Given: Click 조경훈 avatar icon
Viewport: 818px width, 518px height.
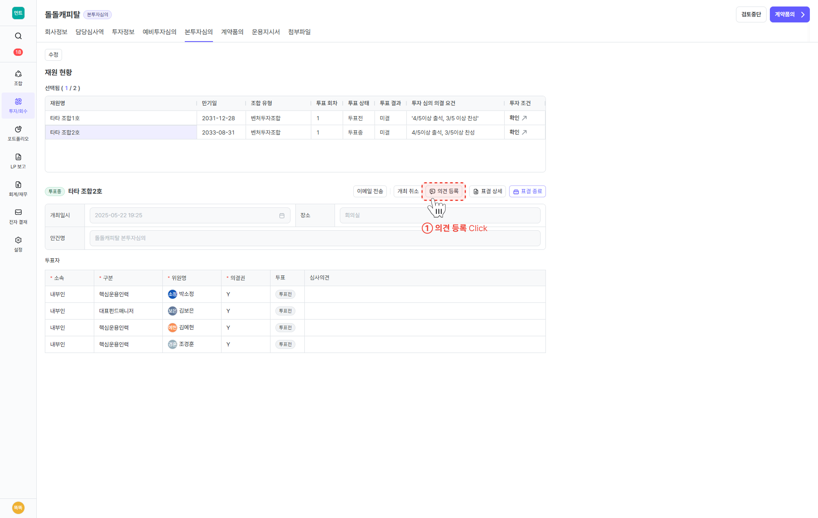Looking at the screenshot, I should (173, 344).
